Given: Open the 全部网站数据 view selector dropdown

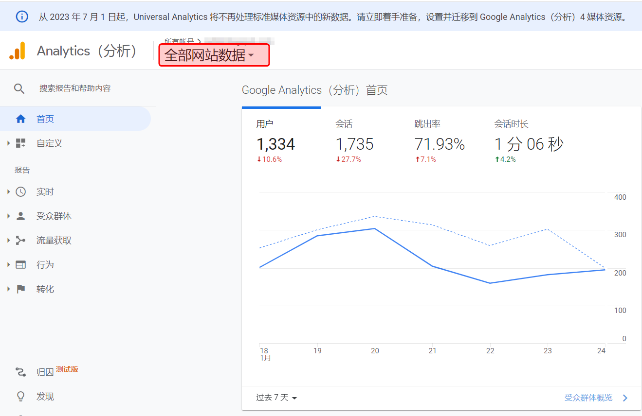Looking at the screenshot, I should (214, 55).
